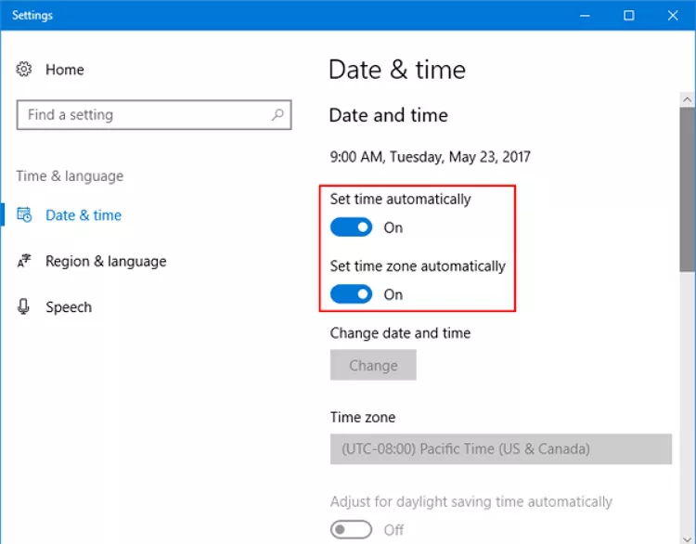Click the Region & language icon
Viewport: 696px width, 544px height.
(x=24, y=262)
